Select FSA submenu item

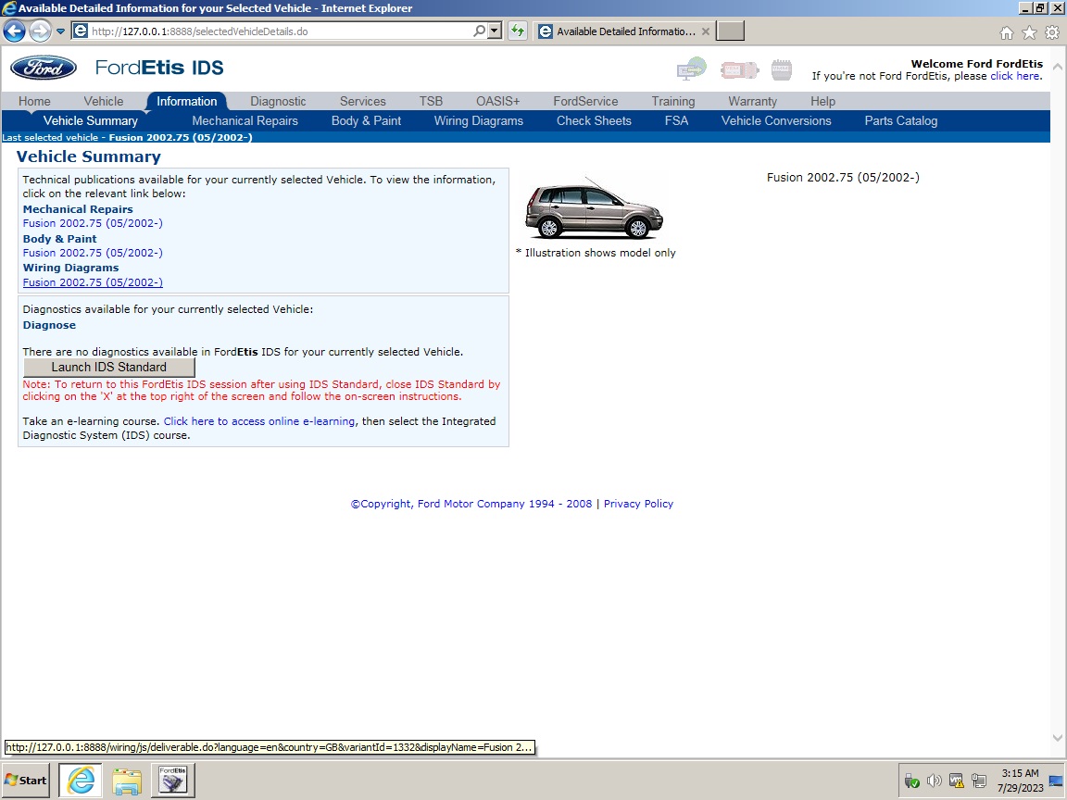pos(676,120)
